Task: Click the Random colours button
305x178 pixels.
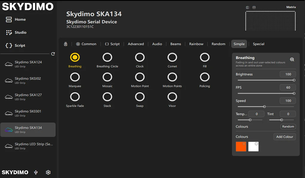Action: tap(288, 126)
